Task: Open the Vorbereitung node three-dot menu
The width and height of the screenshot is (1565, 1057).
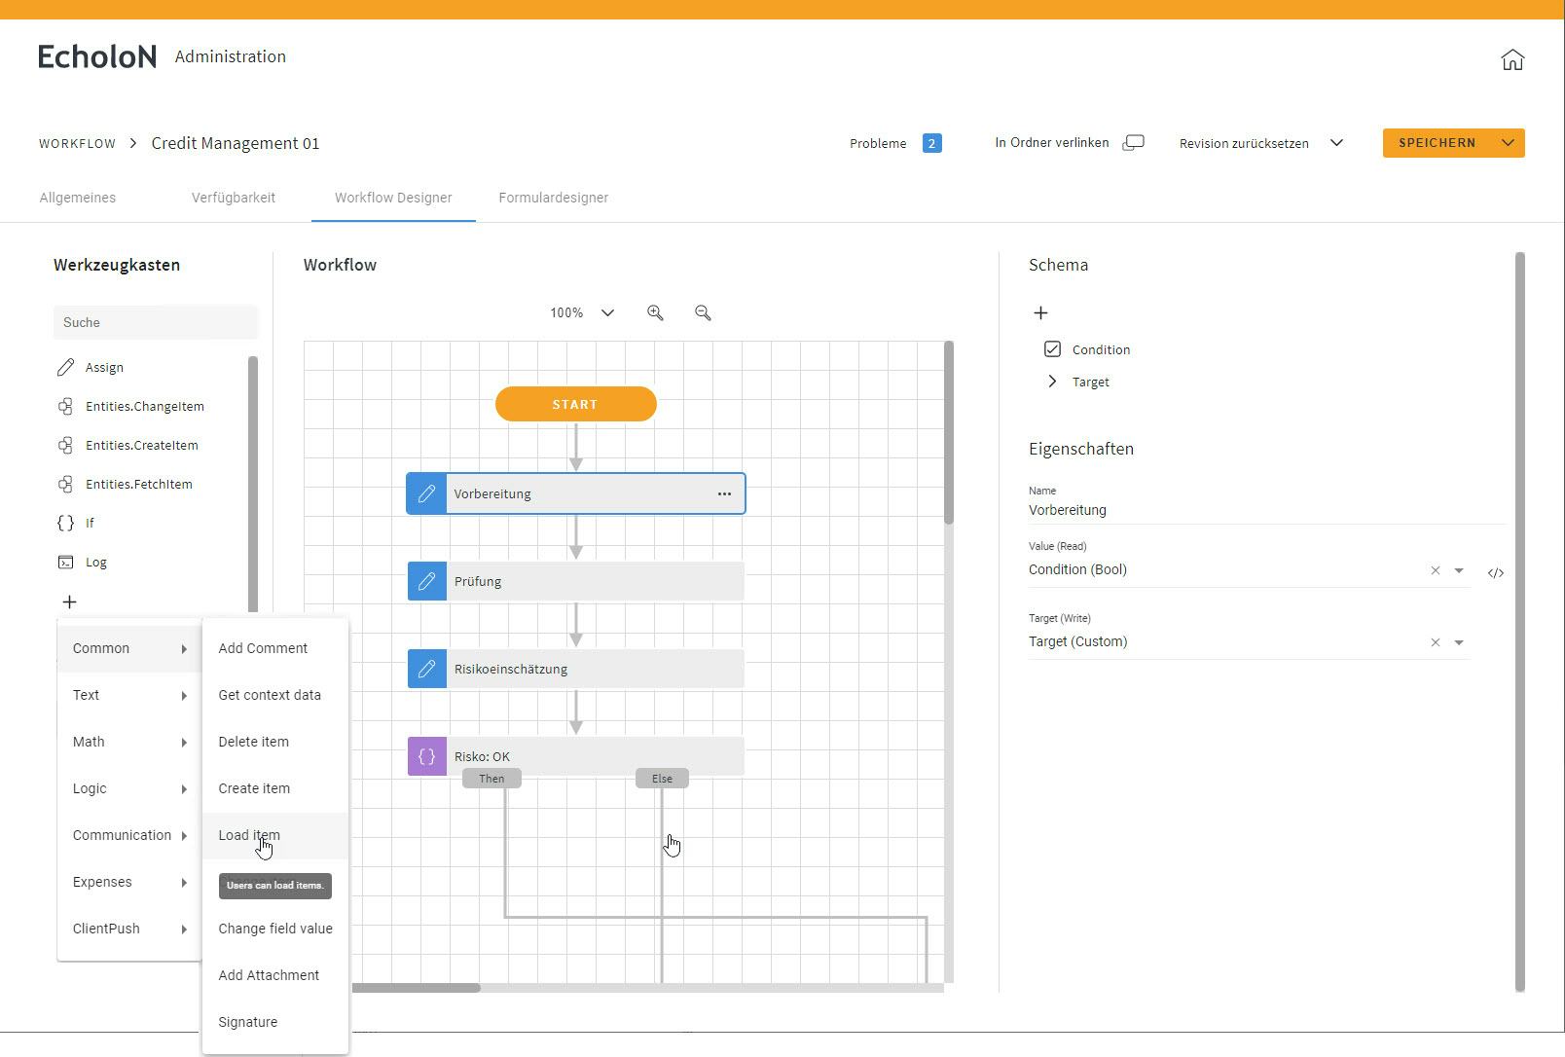Action: point(724,493)
